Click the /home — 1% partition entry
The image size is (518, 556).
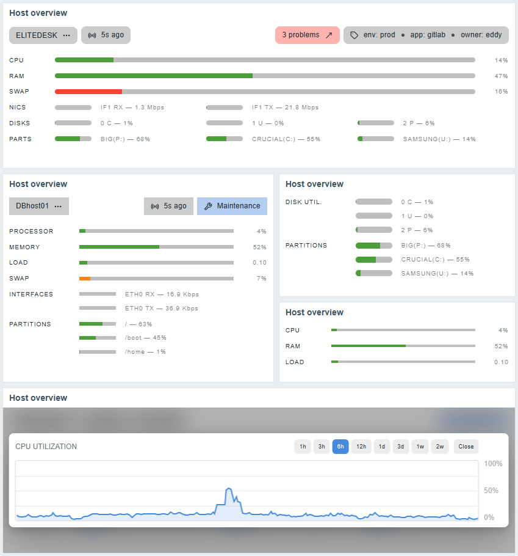click(x=145, y=352)
